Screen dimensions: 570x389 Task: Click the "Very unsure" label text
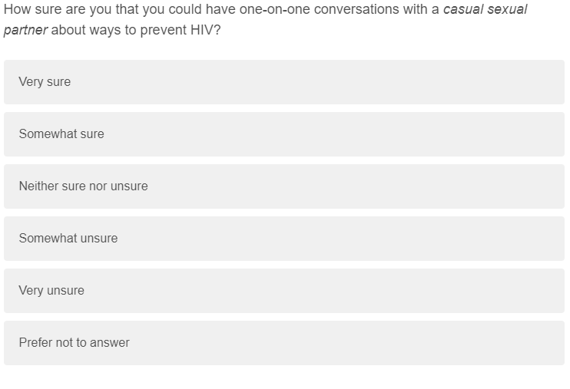tap(51, 291)
